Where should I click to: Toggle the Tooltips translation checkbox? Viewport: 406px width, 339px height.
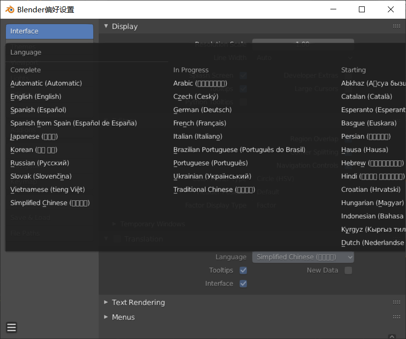(243, 270)
